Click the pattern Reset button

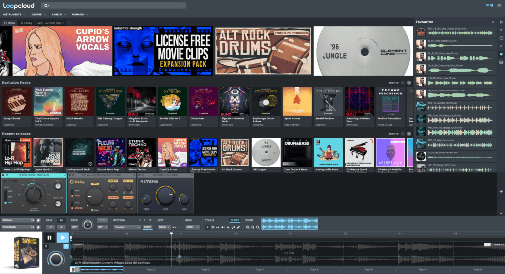147,227
